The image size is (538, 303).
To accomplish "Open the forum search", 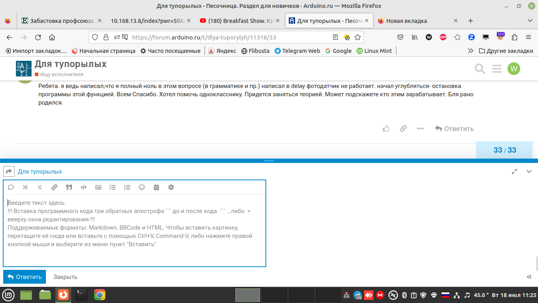I will 480,69.
